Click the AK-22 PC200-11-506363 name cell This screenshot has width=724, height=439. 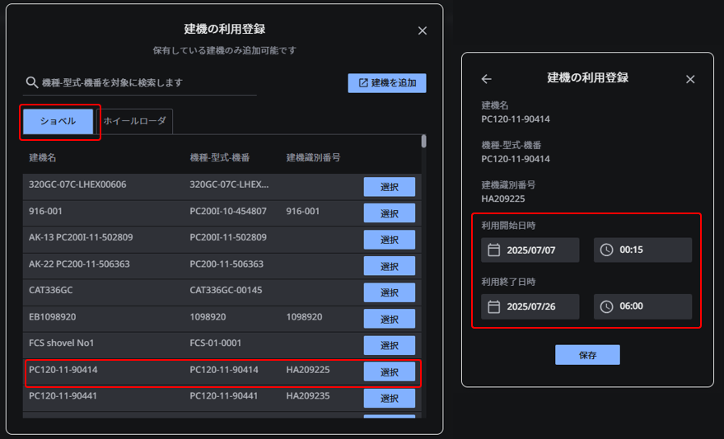tap(79, 264)
